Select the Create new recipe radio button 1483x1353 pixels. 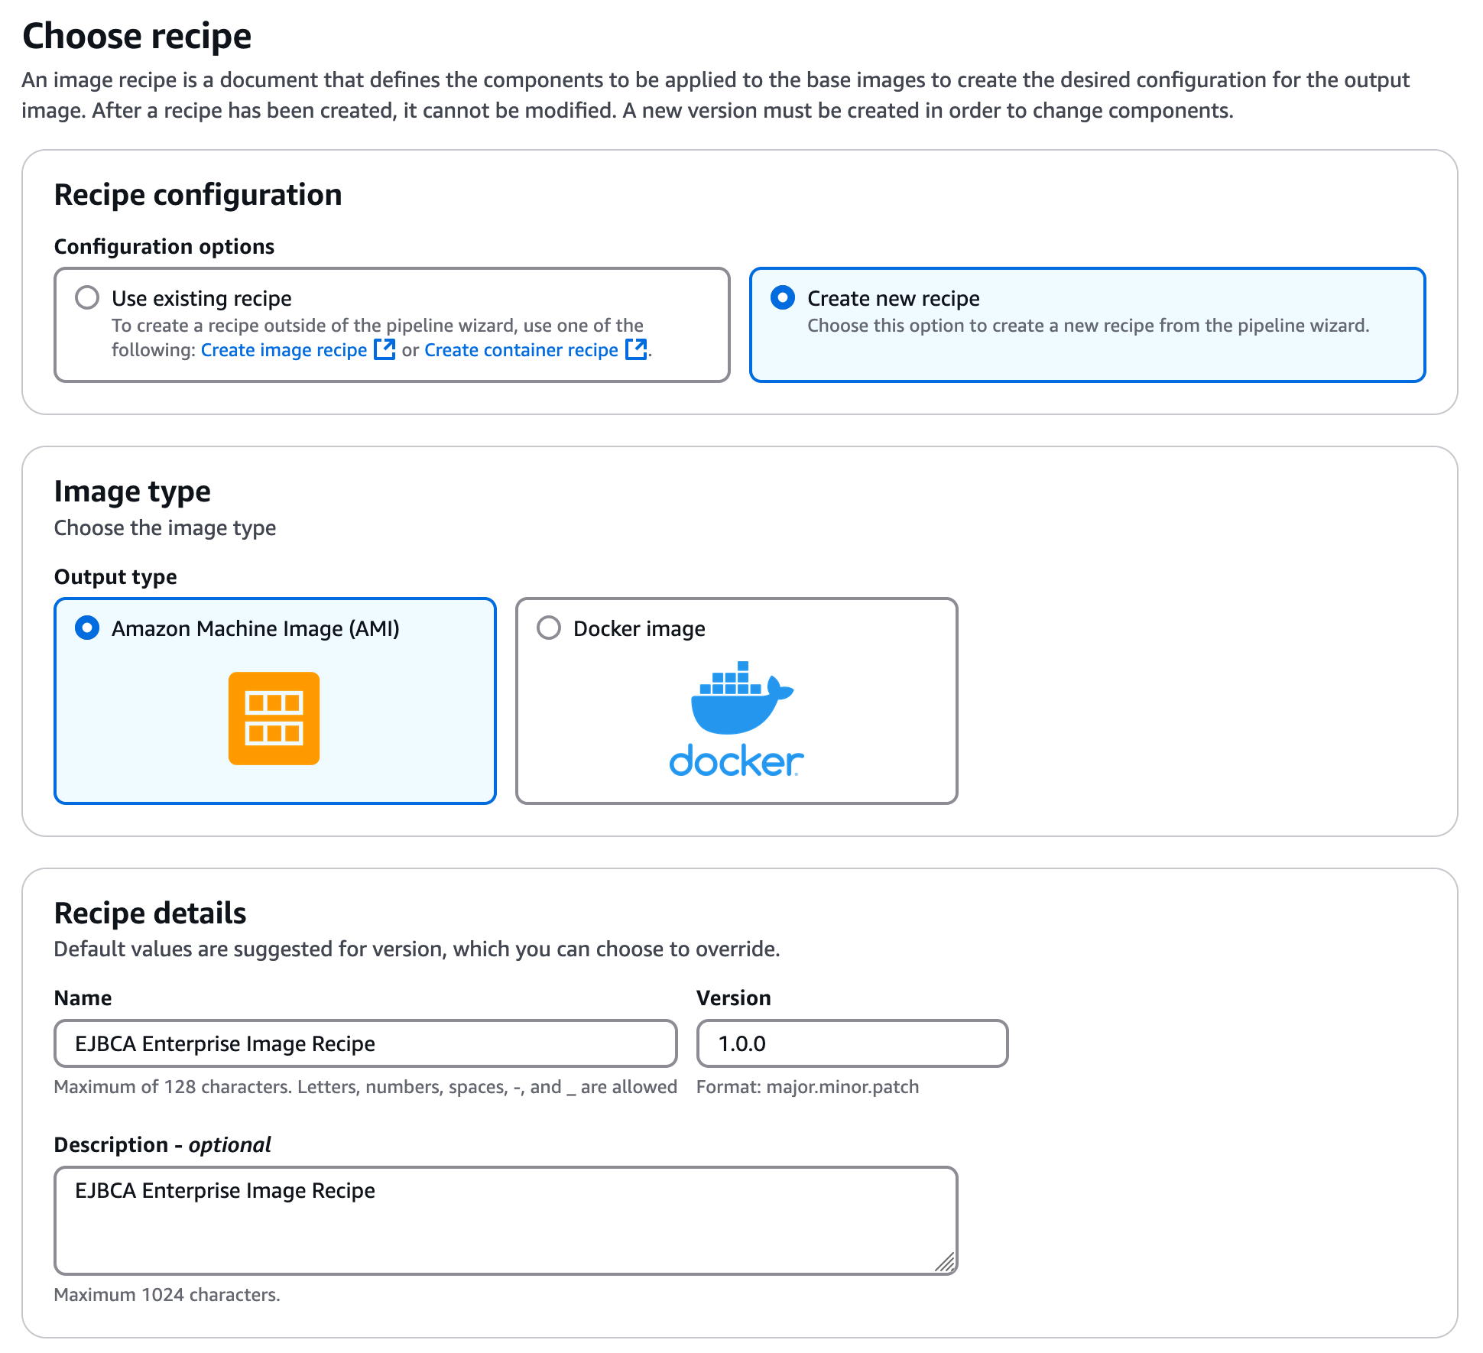(782, 297)
